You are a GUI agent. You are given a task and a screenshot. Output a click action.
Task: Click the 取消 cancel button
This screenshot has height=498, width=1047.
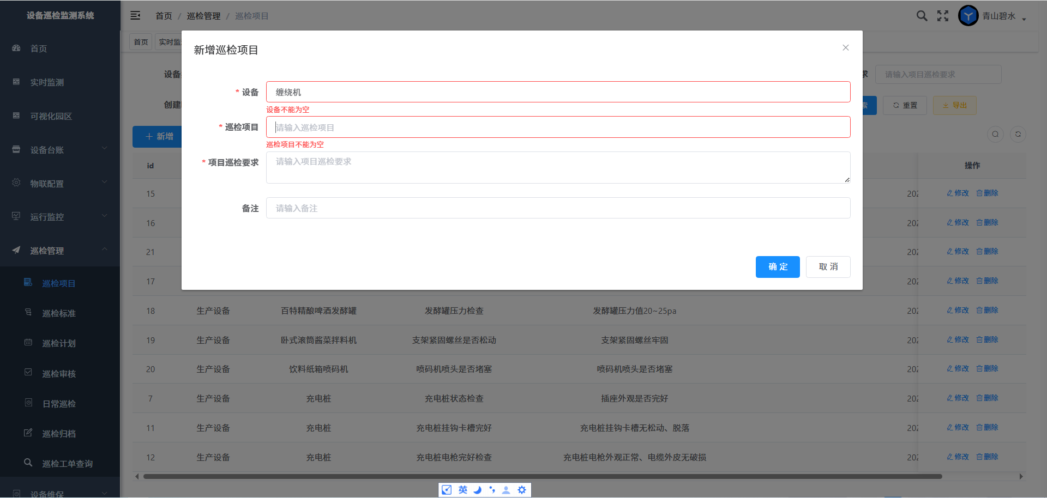point(828,267)
